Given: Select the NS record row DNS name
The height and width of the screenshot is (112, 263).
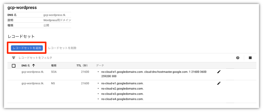Looking at the screenshot, I should [33, 83].
